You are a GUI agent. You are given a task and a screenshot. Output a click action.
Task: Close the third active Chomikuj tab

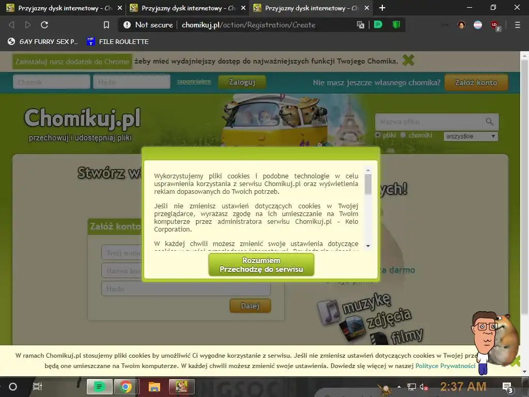point(367,8)
